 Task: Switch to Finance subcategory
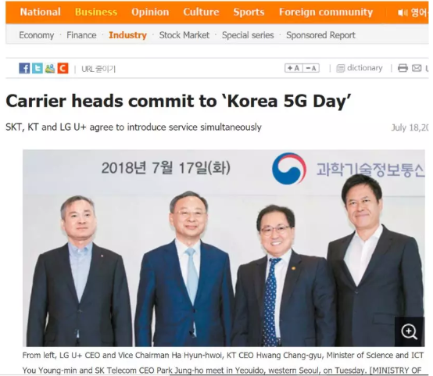pos(81,35)
